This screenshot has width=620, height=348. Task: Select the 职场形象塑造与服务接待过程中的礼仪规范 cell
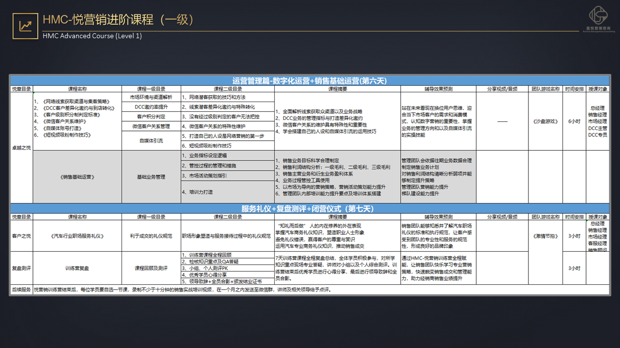click(x=228, y=236)
